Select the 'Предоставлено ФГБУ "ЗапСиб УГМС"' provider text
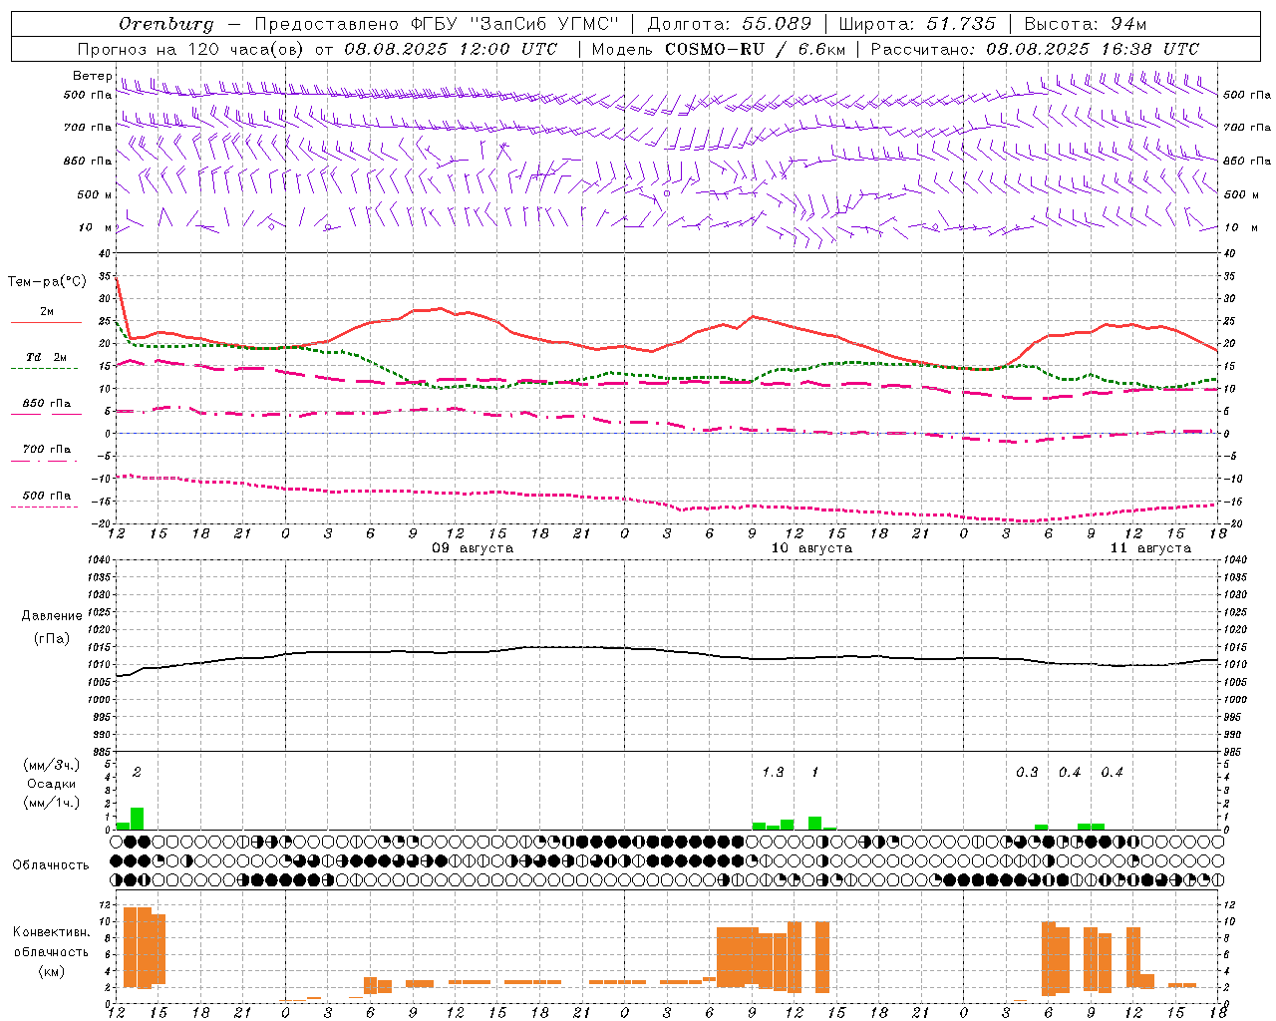This screenshot has width=1276, height=1021. click(437, 24)
